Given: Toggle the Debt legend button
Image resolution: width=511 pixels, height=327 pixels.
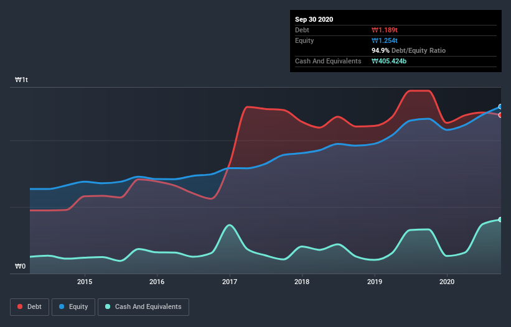Looking at the screenshot, I should (29, 307).
